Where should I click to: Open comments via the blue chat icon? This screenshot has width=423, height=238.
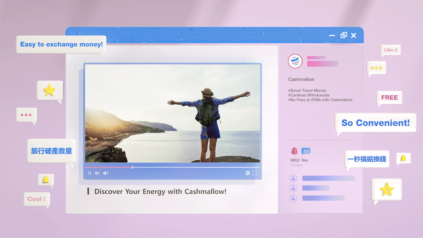tap(306, 151)
